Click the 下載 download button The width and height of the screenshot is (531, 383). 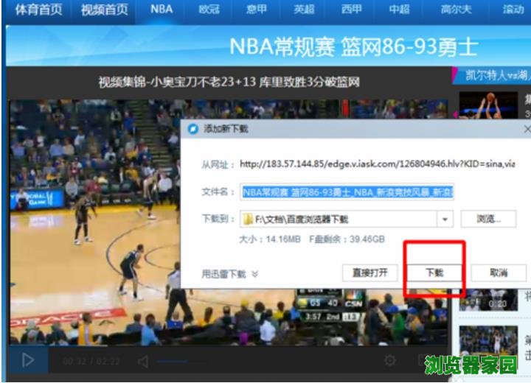(x=434, y=273)
